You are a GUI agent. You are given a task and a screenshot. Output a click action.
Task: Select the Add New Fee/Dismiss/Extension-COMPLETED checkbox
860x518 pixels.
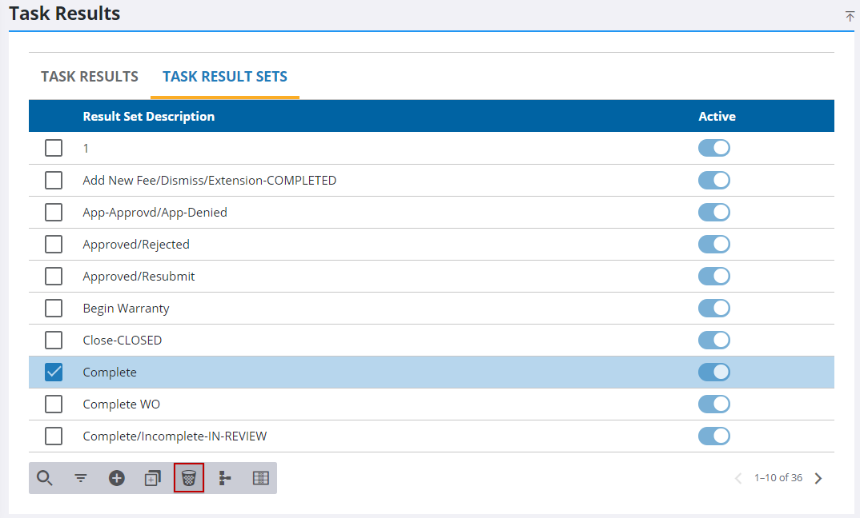[x=53, y=180]
